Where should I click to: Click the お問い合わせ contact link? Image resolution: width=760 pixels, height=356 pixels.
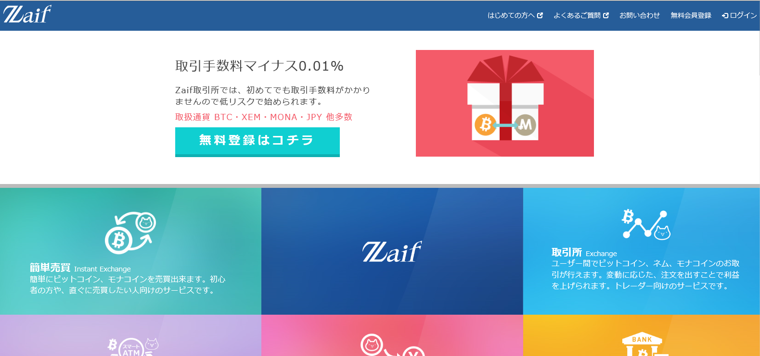[x=640, y=15]
